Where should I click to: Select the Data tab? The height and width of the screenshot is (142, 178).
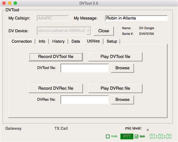(x=75, y=41)
